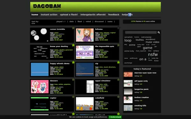Toggle favorite star on happy wheels demo
Viewport: 191px width, 119px height.
(73, 62)
